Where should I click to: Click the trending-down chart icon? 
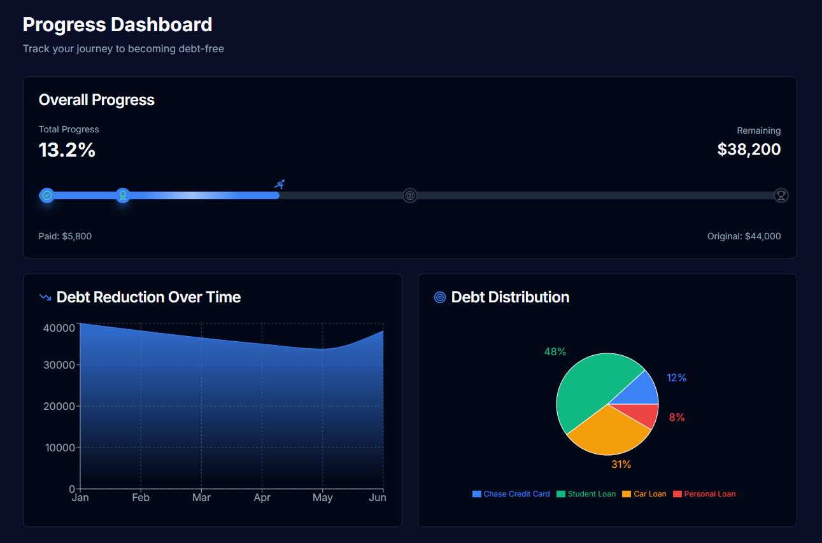(x=45, y=297)
